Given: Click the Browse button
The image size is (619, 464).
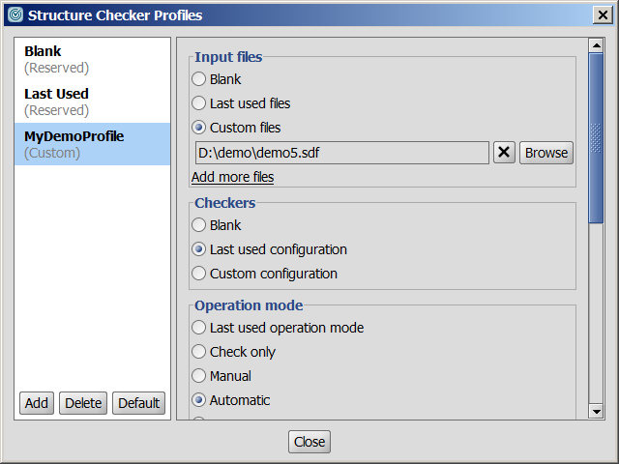Looking at the screenshot, I should pos(546,153).
